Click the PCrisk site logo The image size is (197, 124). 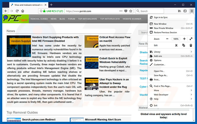pyautogui.click(x=15, y=19)
